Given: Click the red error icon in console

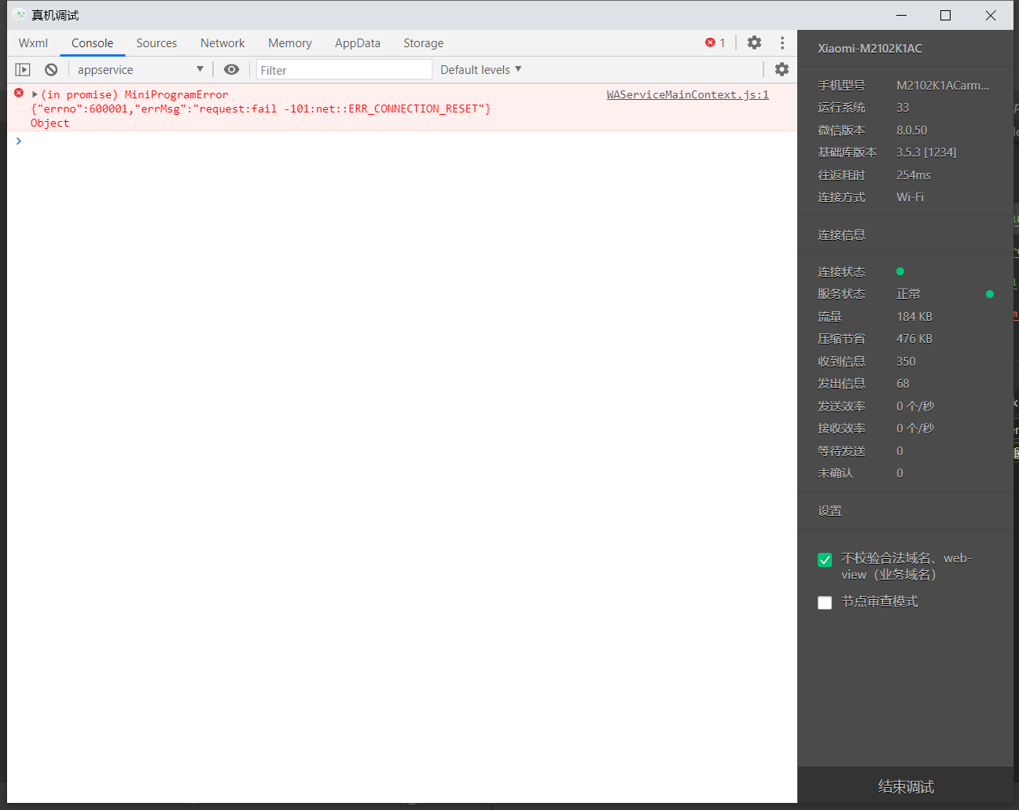Looking at the screenshot, I should click(x=19, y=93).
